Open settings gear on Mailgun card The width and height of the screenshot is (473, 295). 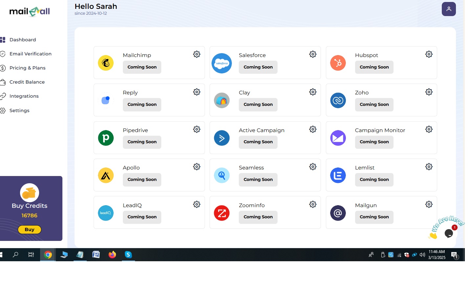click(x=429, y=205)
